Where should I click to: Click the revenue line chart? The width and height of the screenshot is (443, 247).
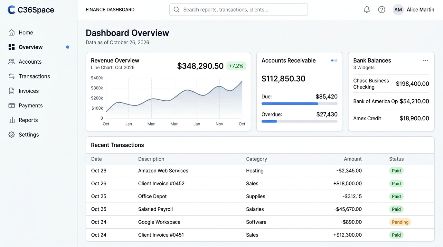tap(174, 98)
